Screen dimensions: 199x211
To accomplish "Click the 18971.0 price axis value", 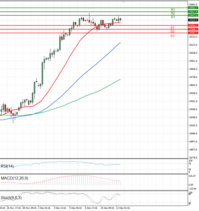I will pyautogui.click(x=193, y=142).
